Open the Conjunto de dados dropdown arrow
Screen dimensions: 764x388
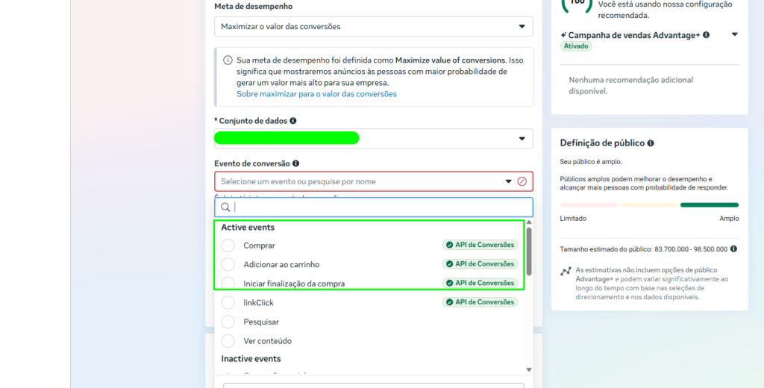(x=522, y=139)
